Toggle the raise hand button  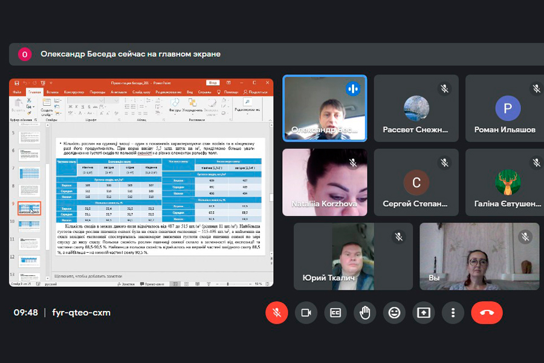point(364,313)
